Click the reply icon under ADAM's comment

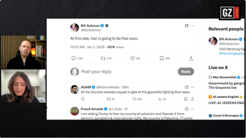pyautogui.click(x=83, y=99)
